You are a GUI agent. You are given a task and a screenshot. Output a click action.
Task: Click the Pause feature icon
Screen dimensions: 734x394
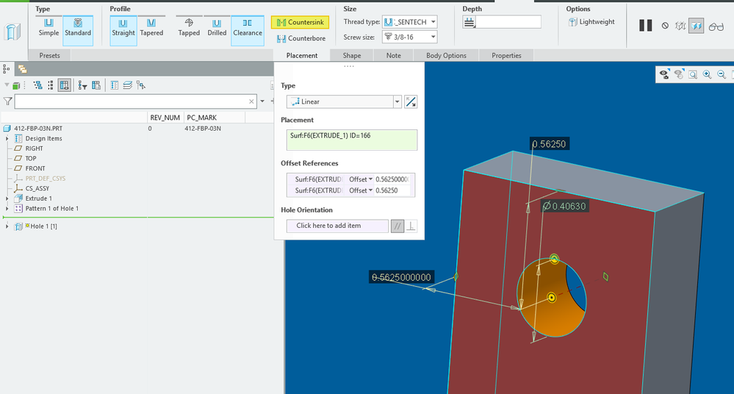[x=645, y=26]
